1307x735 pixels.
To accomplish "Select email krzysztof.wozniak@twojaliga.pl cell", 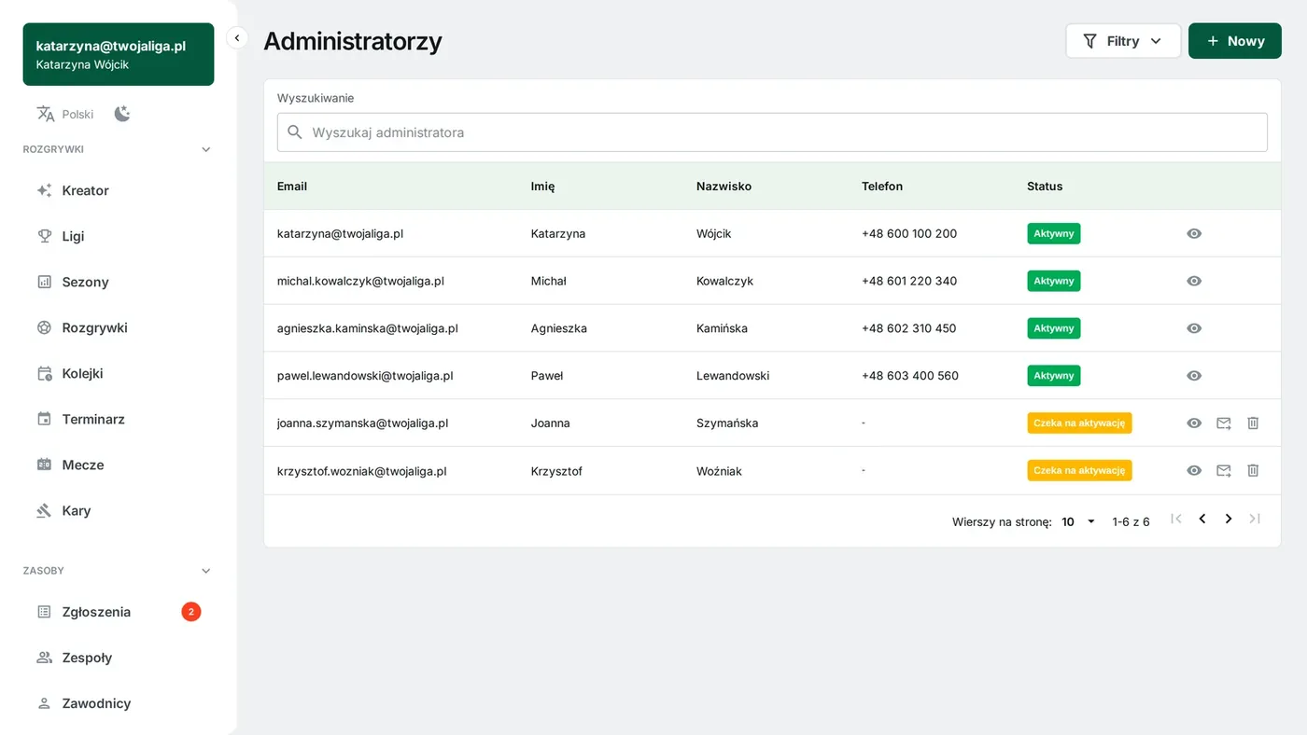I will (362, 471).
